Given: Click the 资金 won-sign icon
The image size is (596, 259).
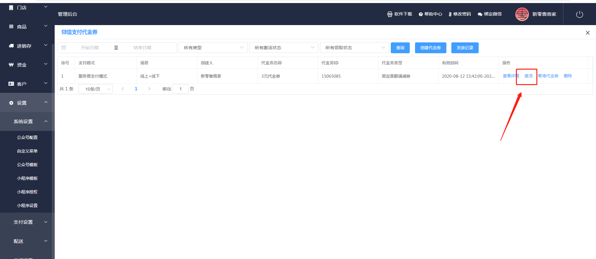Looking at the screenshot, I should (x=11, y=65).
